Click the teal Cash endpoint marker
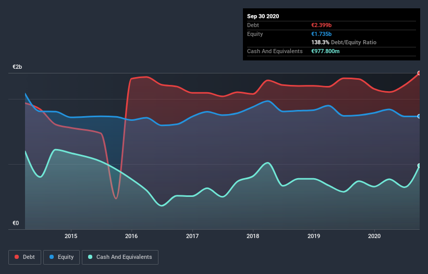This screenshot has height=274, width=428. tap(419, 166)
